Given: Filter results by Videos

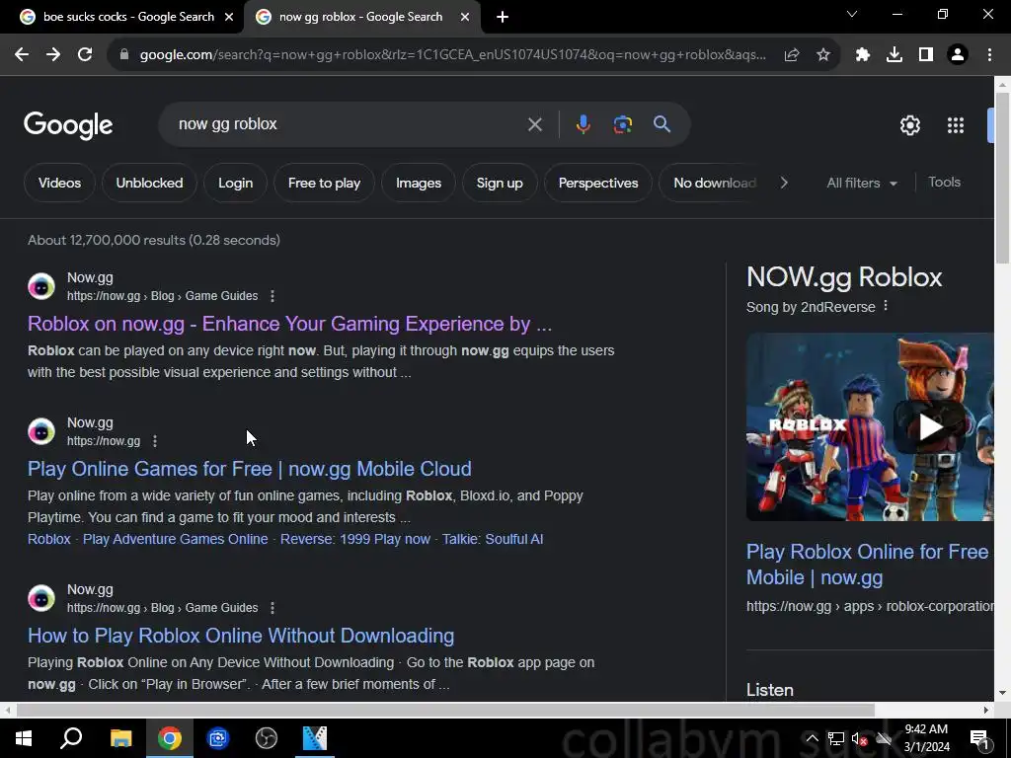Looking at the screenshot, I should [x=59, y=183].
